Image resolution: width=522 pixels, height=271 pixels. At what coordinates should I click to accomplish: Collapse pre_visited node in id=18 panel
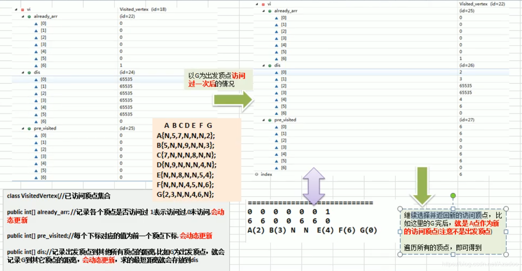coord(23,128)
